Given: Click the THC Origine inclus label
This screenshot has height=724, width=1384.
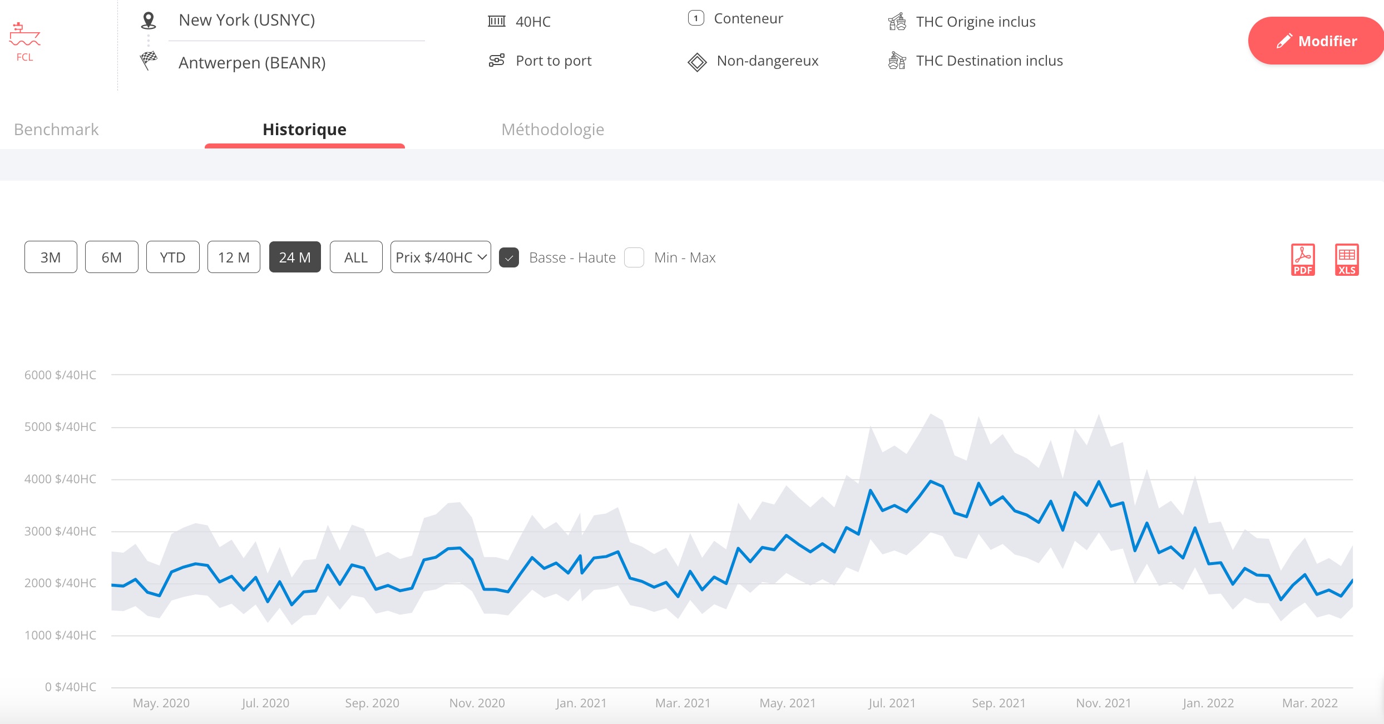Looking at the screenshot, I should pyautogui.click(x=976, y=22).
